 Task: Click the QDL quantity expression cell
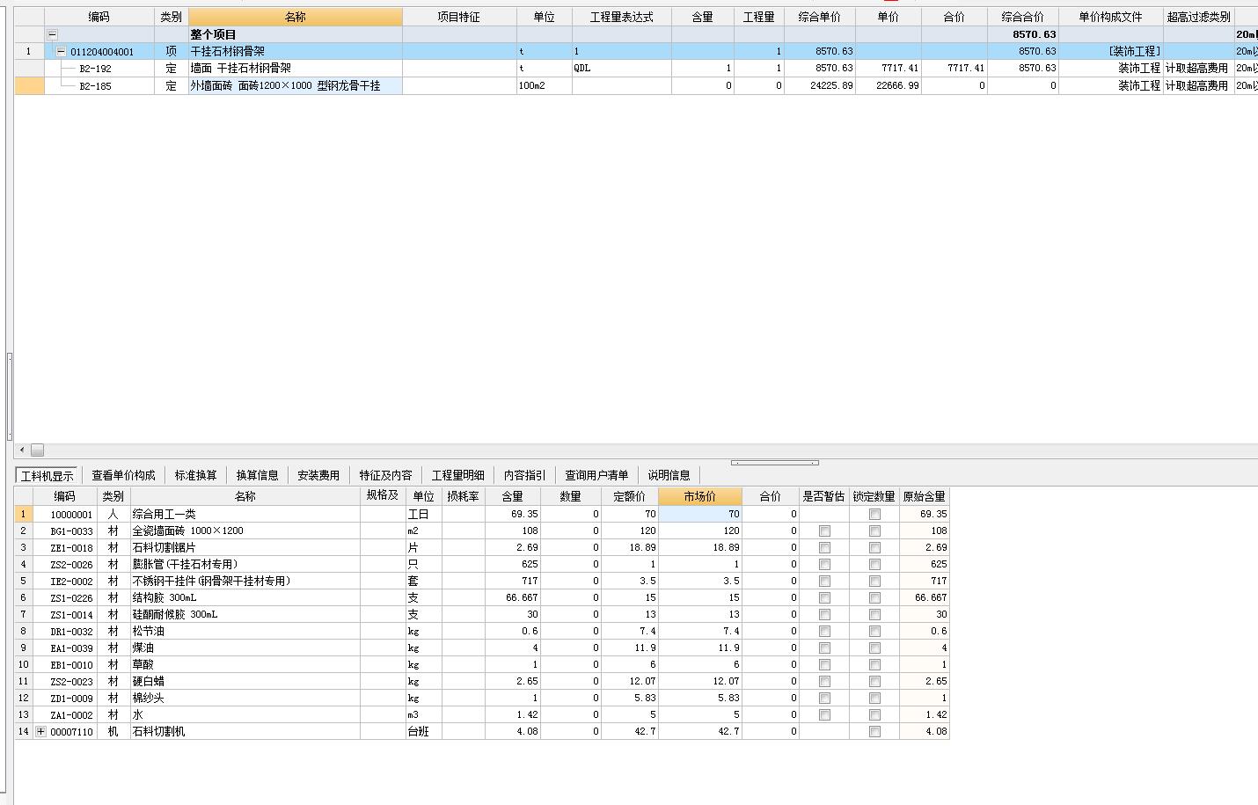click(621, 68)
